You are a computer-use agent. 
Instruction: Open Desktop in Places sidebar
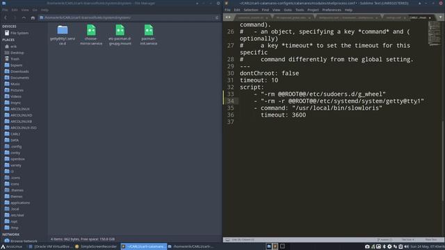tap(14, 53)
